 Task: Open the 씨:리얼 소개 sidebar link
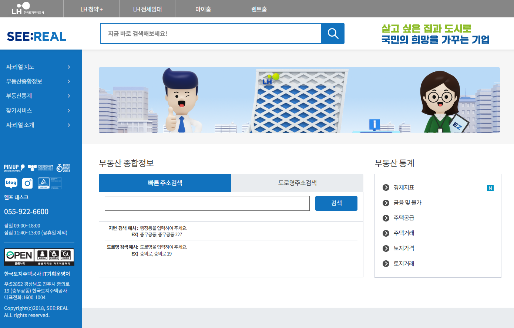pos(20,125)
